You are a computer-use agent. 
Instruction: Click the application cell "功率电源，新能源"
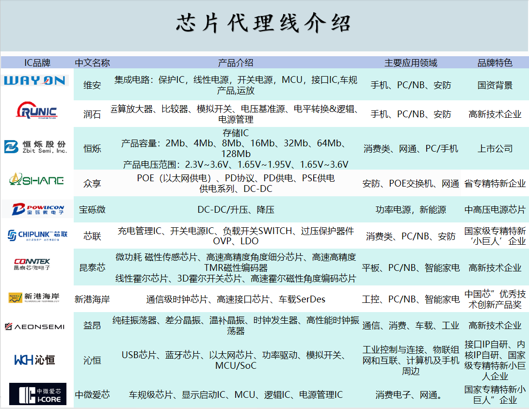tap(411, 210)
